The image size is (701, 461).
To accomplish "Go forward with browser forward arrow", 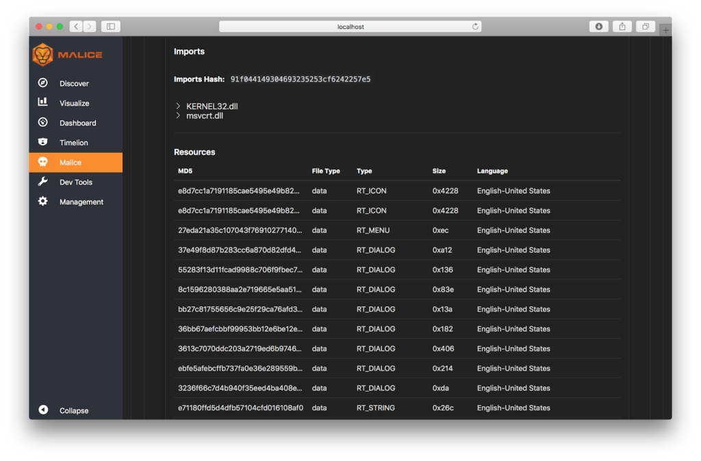I will [x=90, y=27].
